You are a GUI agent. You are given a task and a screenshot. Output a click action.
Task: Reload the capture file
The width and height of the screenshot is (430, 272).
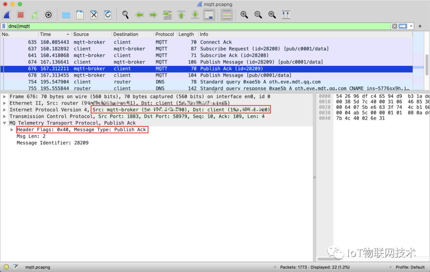pyautogui.click(x=108, y=15)
